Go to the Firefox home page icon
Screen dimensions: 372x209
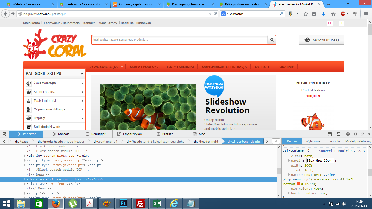pos(333,14)
